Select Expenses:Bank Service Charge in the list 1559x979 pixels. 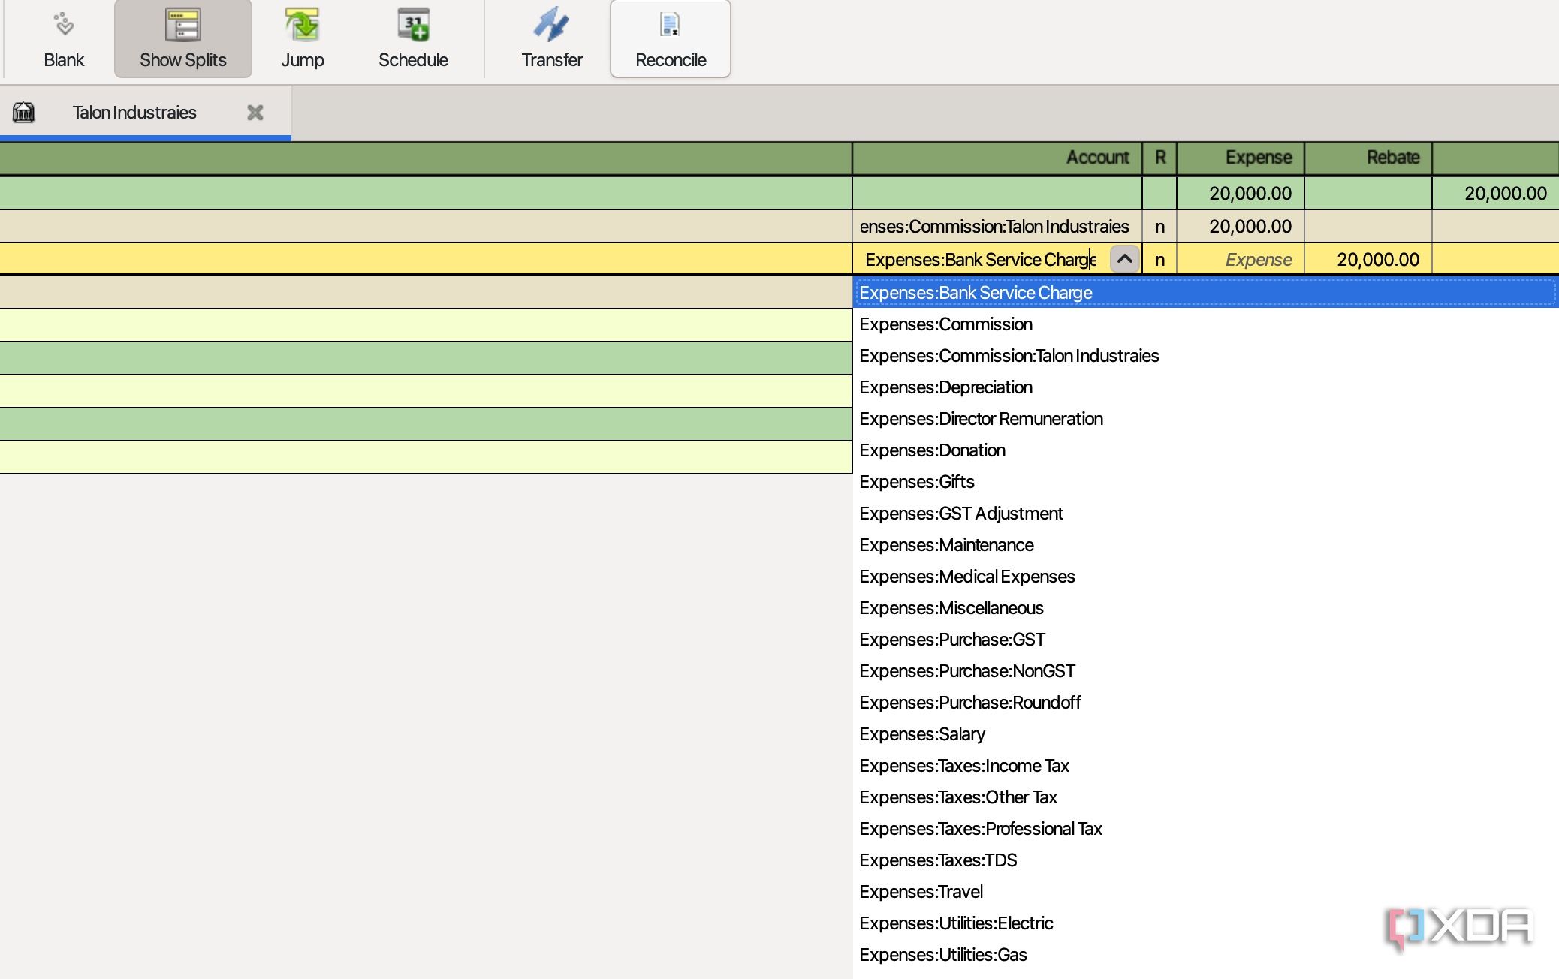(x=1205, y=293)
